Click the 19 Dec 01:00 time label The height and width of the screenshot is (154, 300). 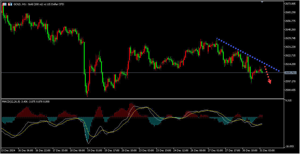pos(95,150)
